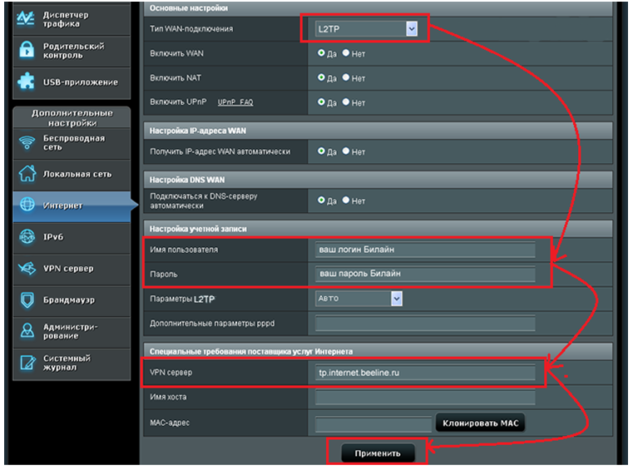Image resolution: width=633 pixels, height=470 pixels.
Task: Click the Traffic Manager graph icon
Action: 26,18
